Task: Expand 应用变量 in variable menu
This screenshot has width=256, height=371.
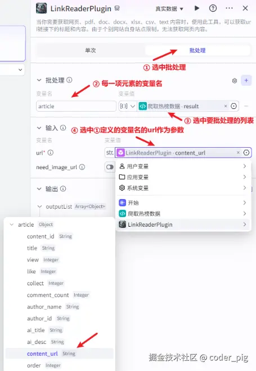Action: pos(183,177)
